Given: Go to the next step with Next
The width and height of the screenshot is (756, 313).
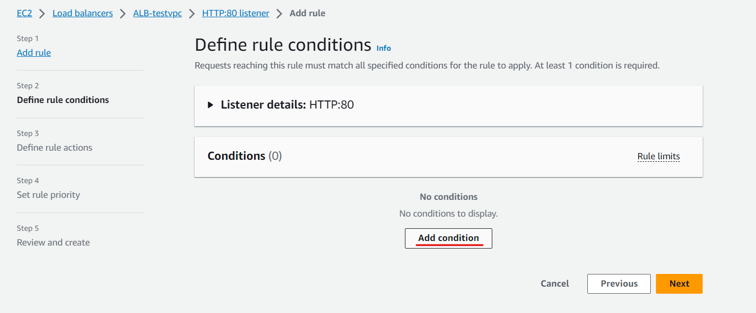Looking at the screenshot, I should pos(679,284).
